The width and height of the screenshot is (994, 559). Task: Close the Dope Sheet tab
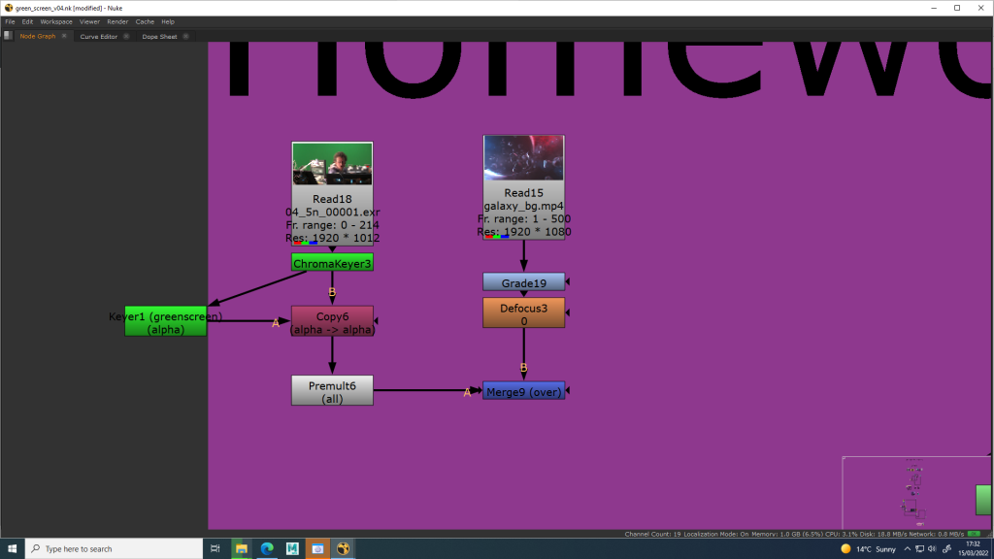coord(185,36)
